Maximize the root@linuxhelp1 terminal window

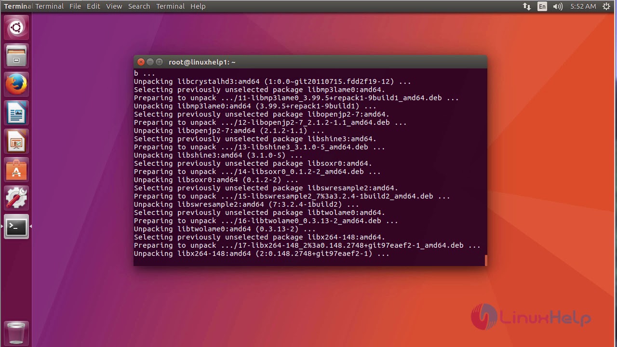click(x=159, y=62)
